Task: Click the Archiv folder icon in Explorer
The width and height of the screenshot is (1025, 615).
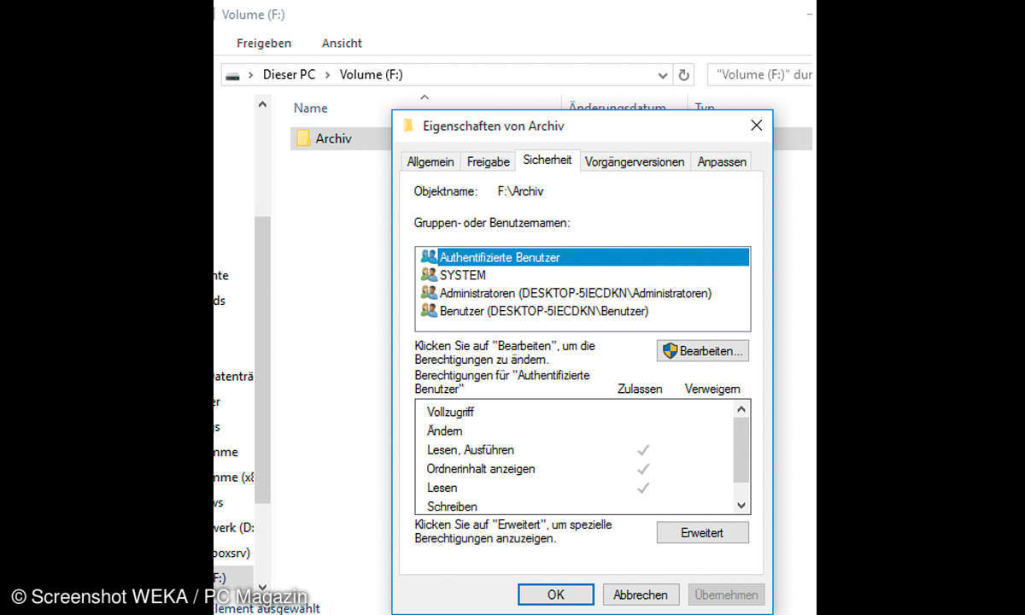Action: 302,138
